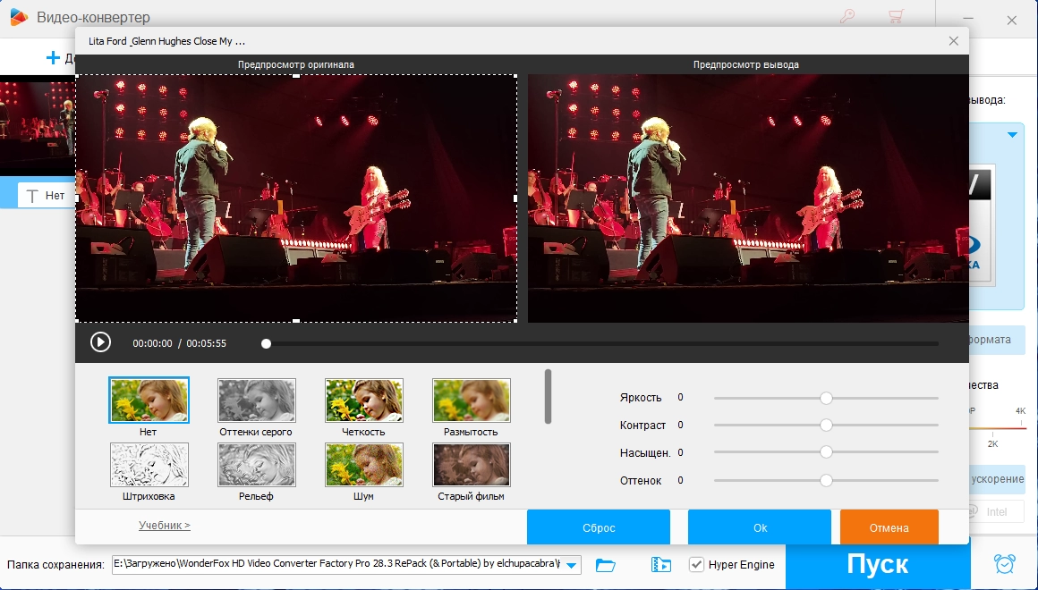
Task: Apply the Рельеф emboss effect
Action: [x=257, y=464]
